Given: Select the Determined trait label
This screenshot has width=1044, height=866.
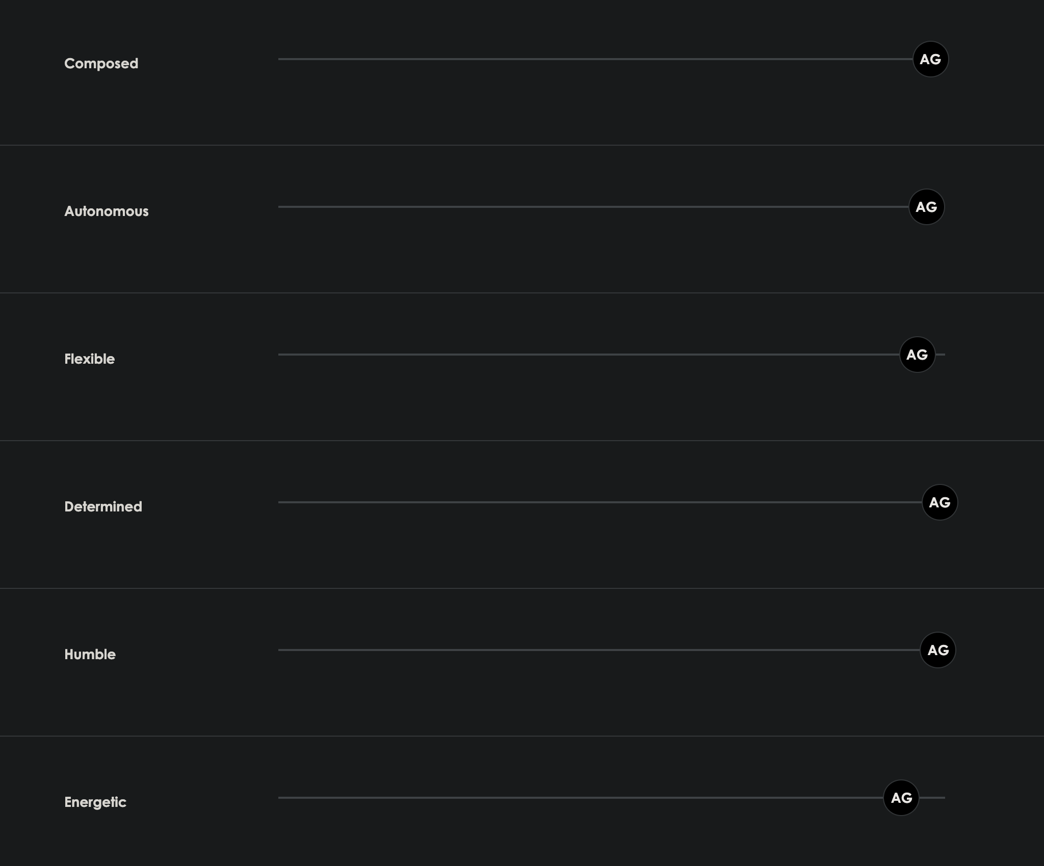Looking at the screenshot, I should [103, 506].
